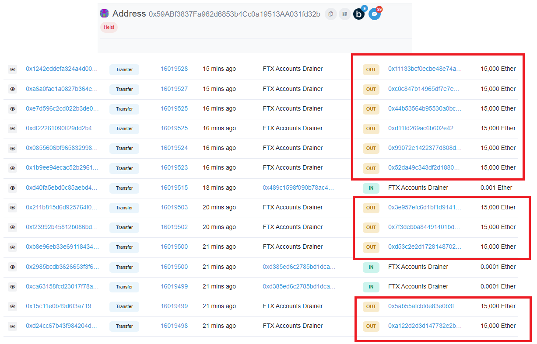The height and width of the screenshot is (344, 537).
Task: Open sender address 0x489c1598f090b78ac4
Action: (x=299, y=188)
